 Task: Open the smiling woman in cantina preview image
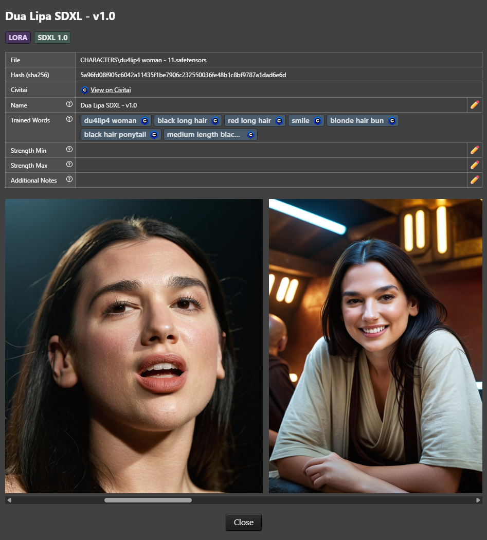pos(375,346)
